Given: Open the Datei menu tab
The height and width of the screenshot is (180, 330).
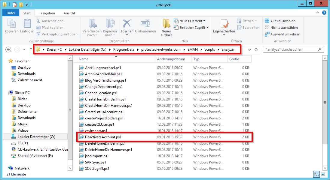Looking at the screenshot, I should click(11, 13).
